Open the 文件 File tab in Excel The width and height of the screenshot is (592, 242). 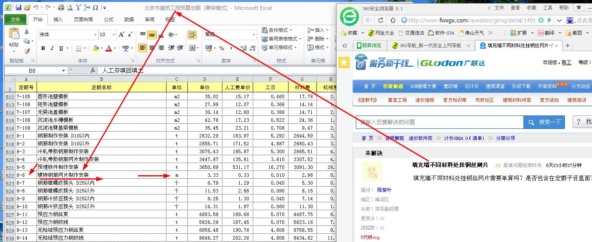coord(15,19)
